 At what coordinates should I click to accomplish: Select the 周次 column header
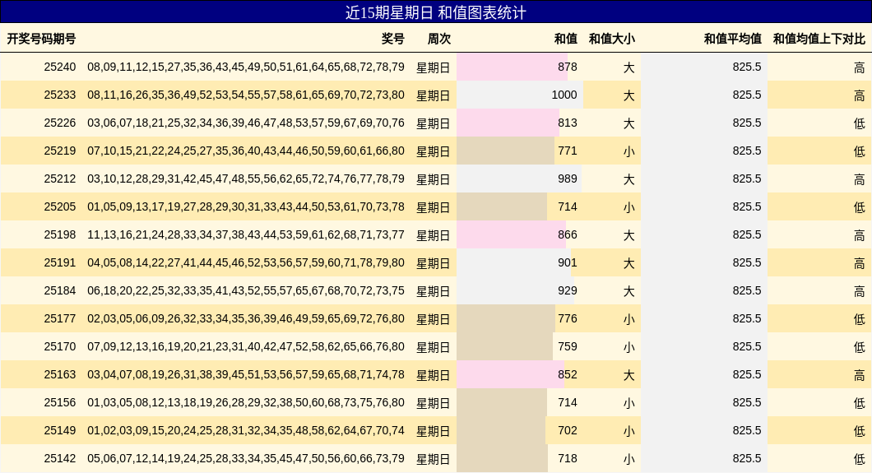[438, 39]
